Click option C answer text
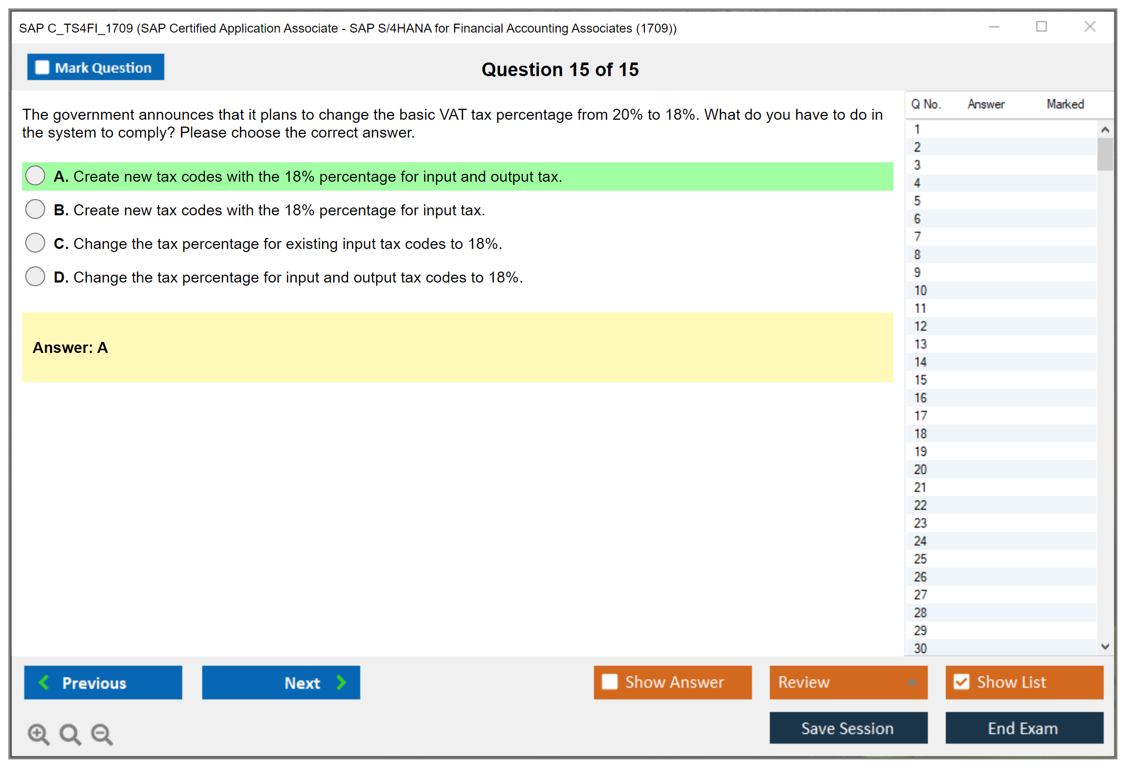 (287, 244)
